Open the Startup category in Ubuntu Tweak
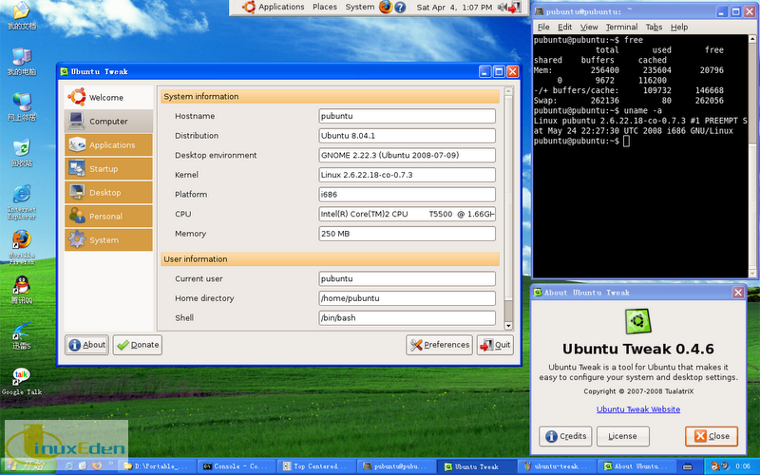 108,169
